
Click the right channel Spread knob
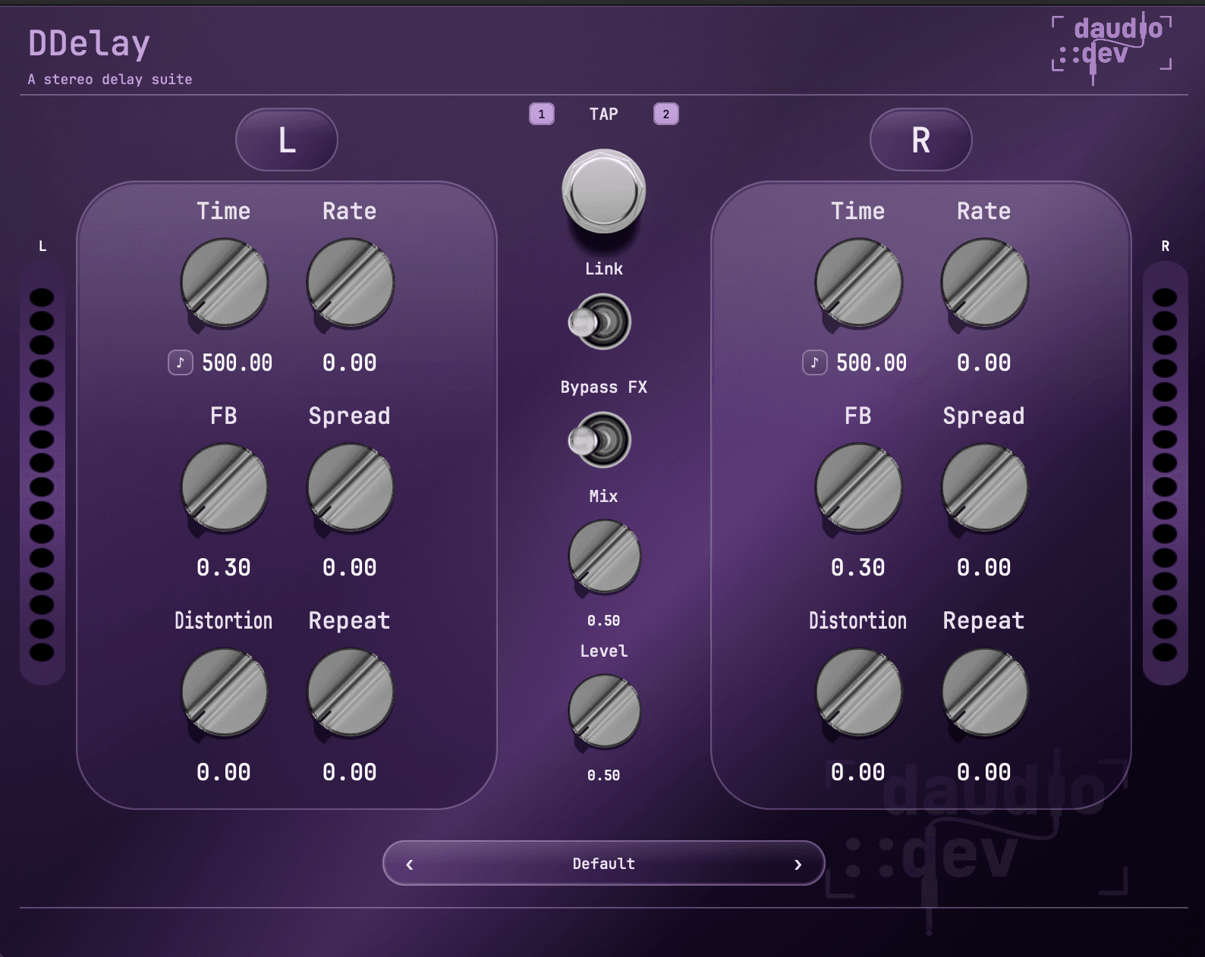(984, 488)
